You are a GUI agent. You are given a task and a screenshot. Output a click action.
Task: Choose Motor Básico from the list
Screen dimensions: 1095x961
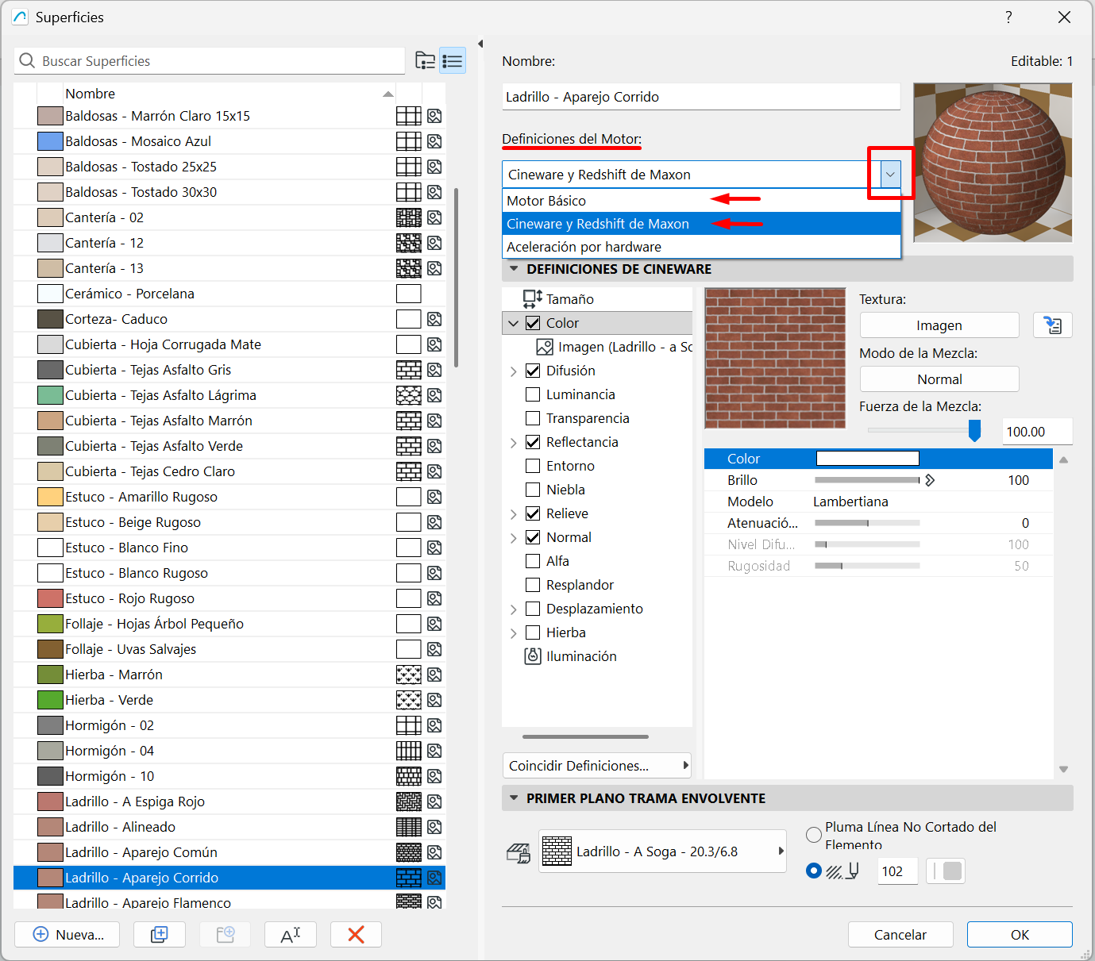(546, 201)
